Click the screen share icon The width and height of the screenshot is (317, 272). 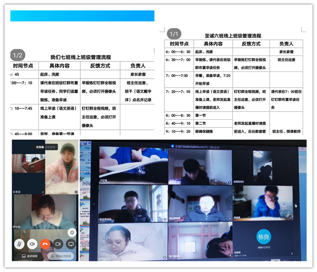(x=70, y=244)
